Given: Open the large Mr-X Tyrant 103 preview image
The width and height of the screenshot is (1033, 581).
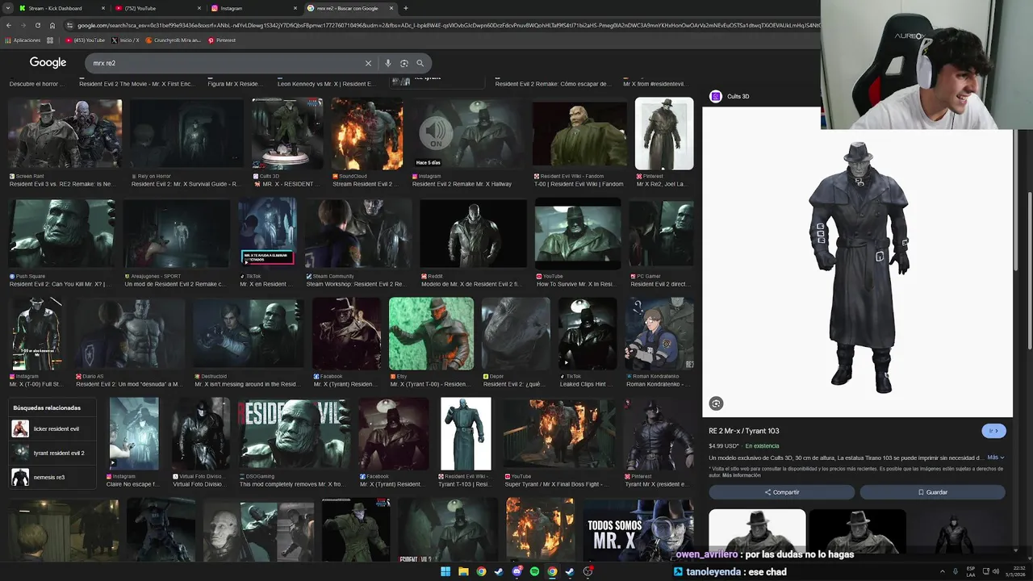Looking at the screenshot, I should [857, 262].
